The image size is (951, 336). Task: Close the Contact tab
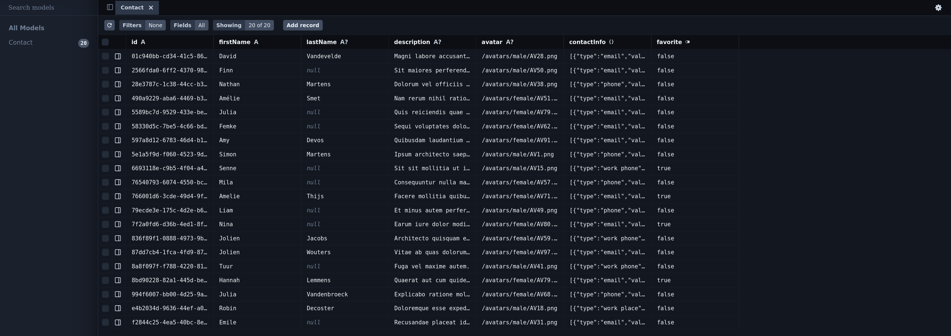151,8
